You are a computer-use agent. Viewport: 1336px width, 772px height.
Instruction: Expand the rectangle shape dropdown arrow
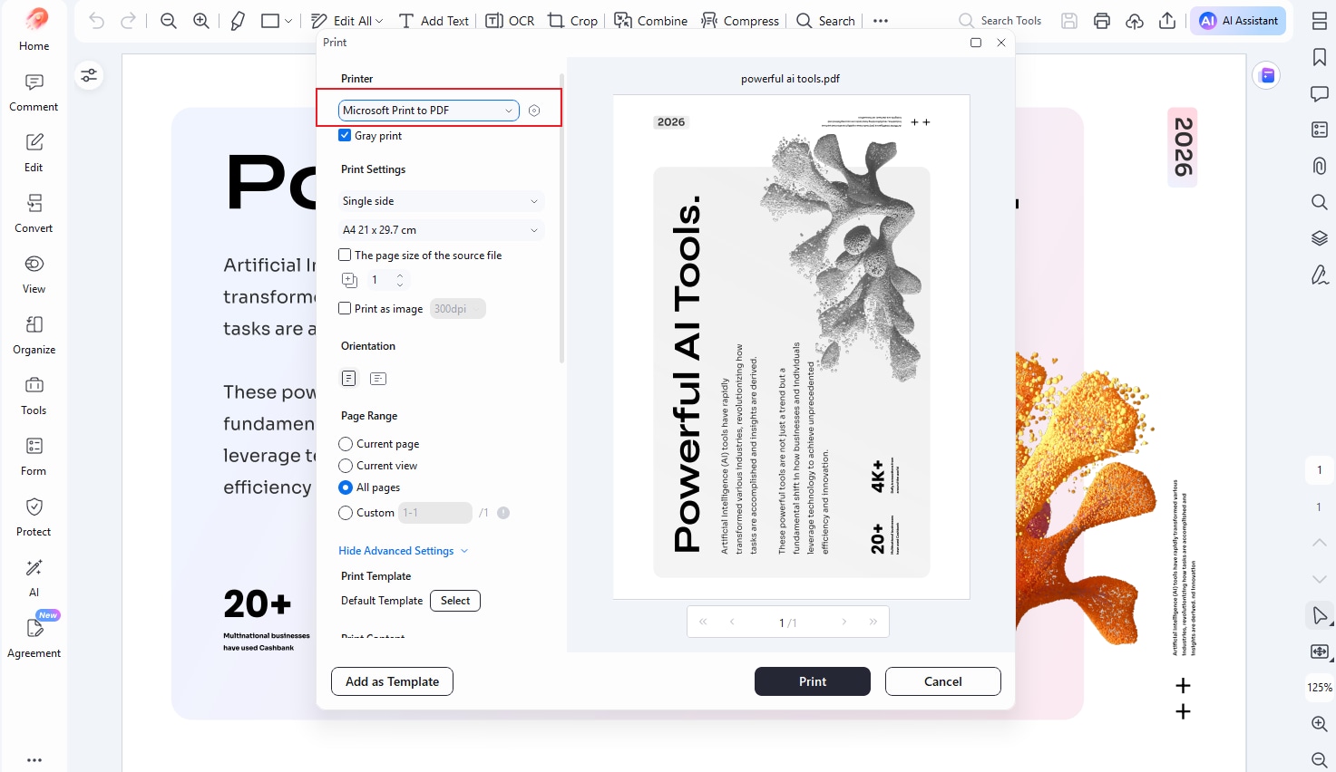click(288, 21)
